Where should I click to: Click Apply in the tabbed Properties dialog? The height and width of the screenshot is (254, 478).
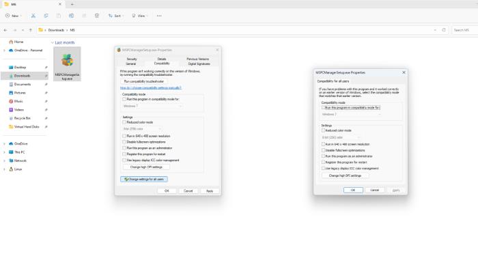tap(210, 191)
